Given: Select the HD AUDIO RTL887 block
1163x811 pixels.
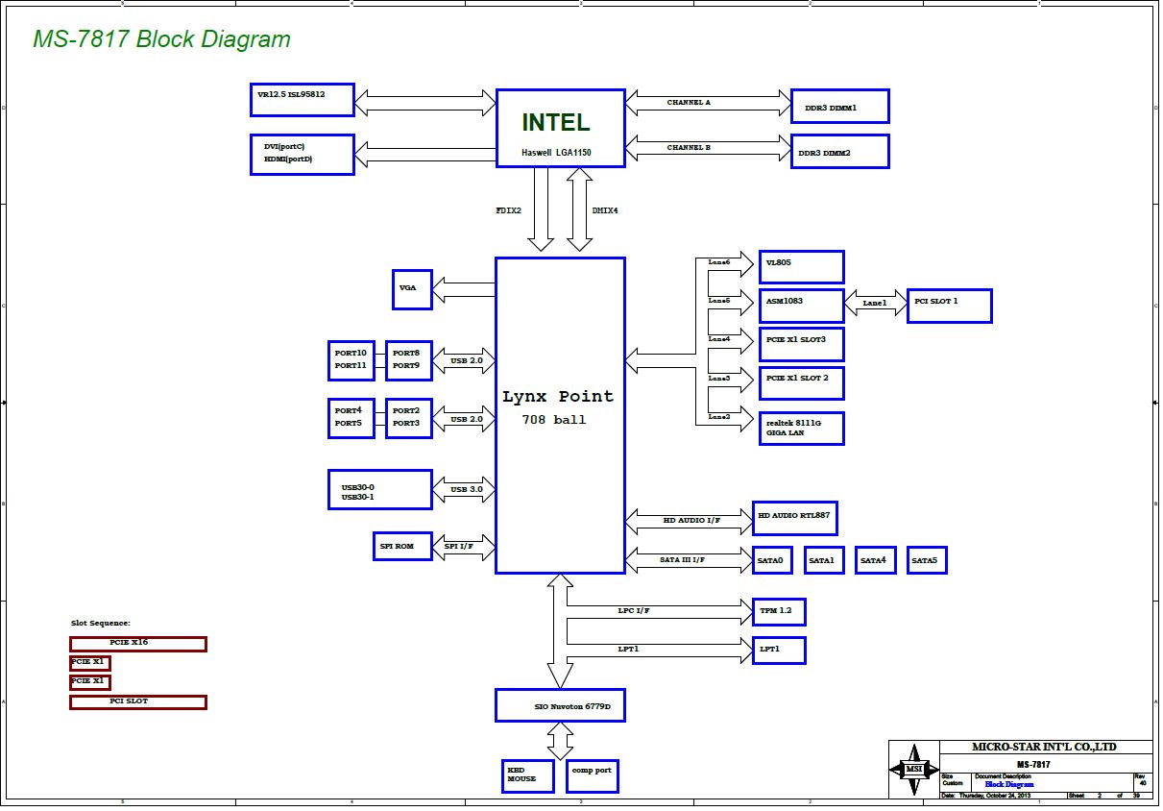Looking at the screenshot, I should click(x=795, y=518).
